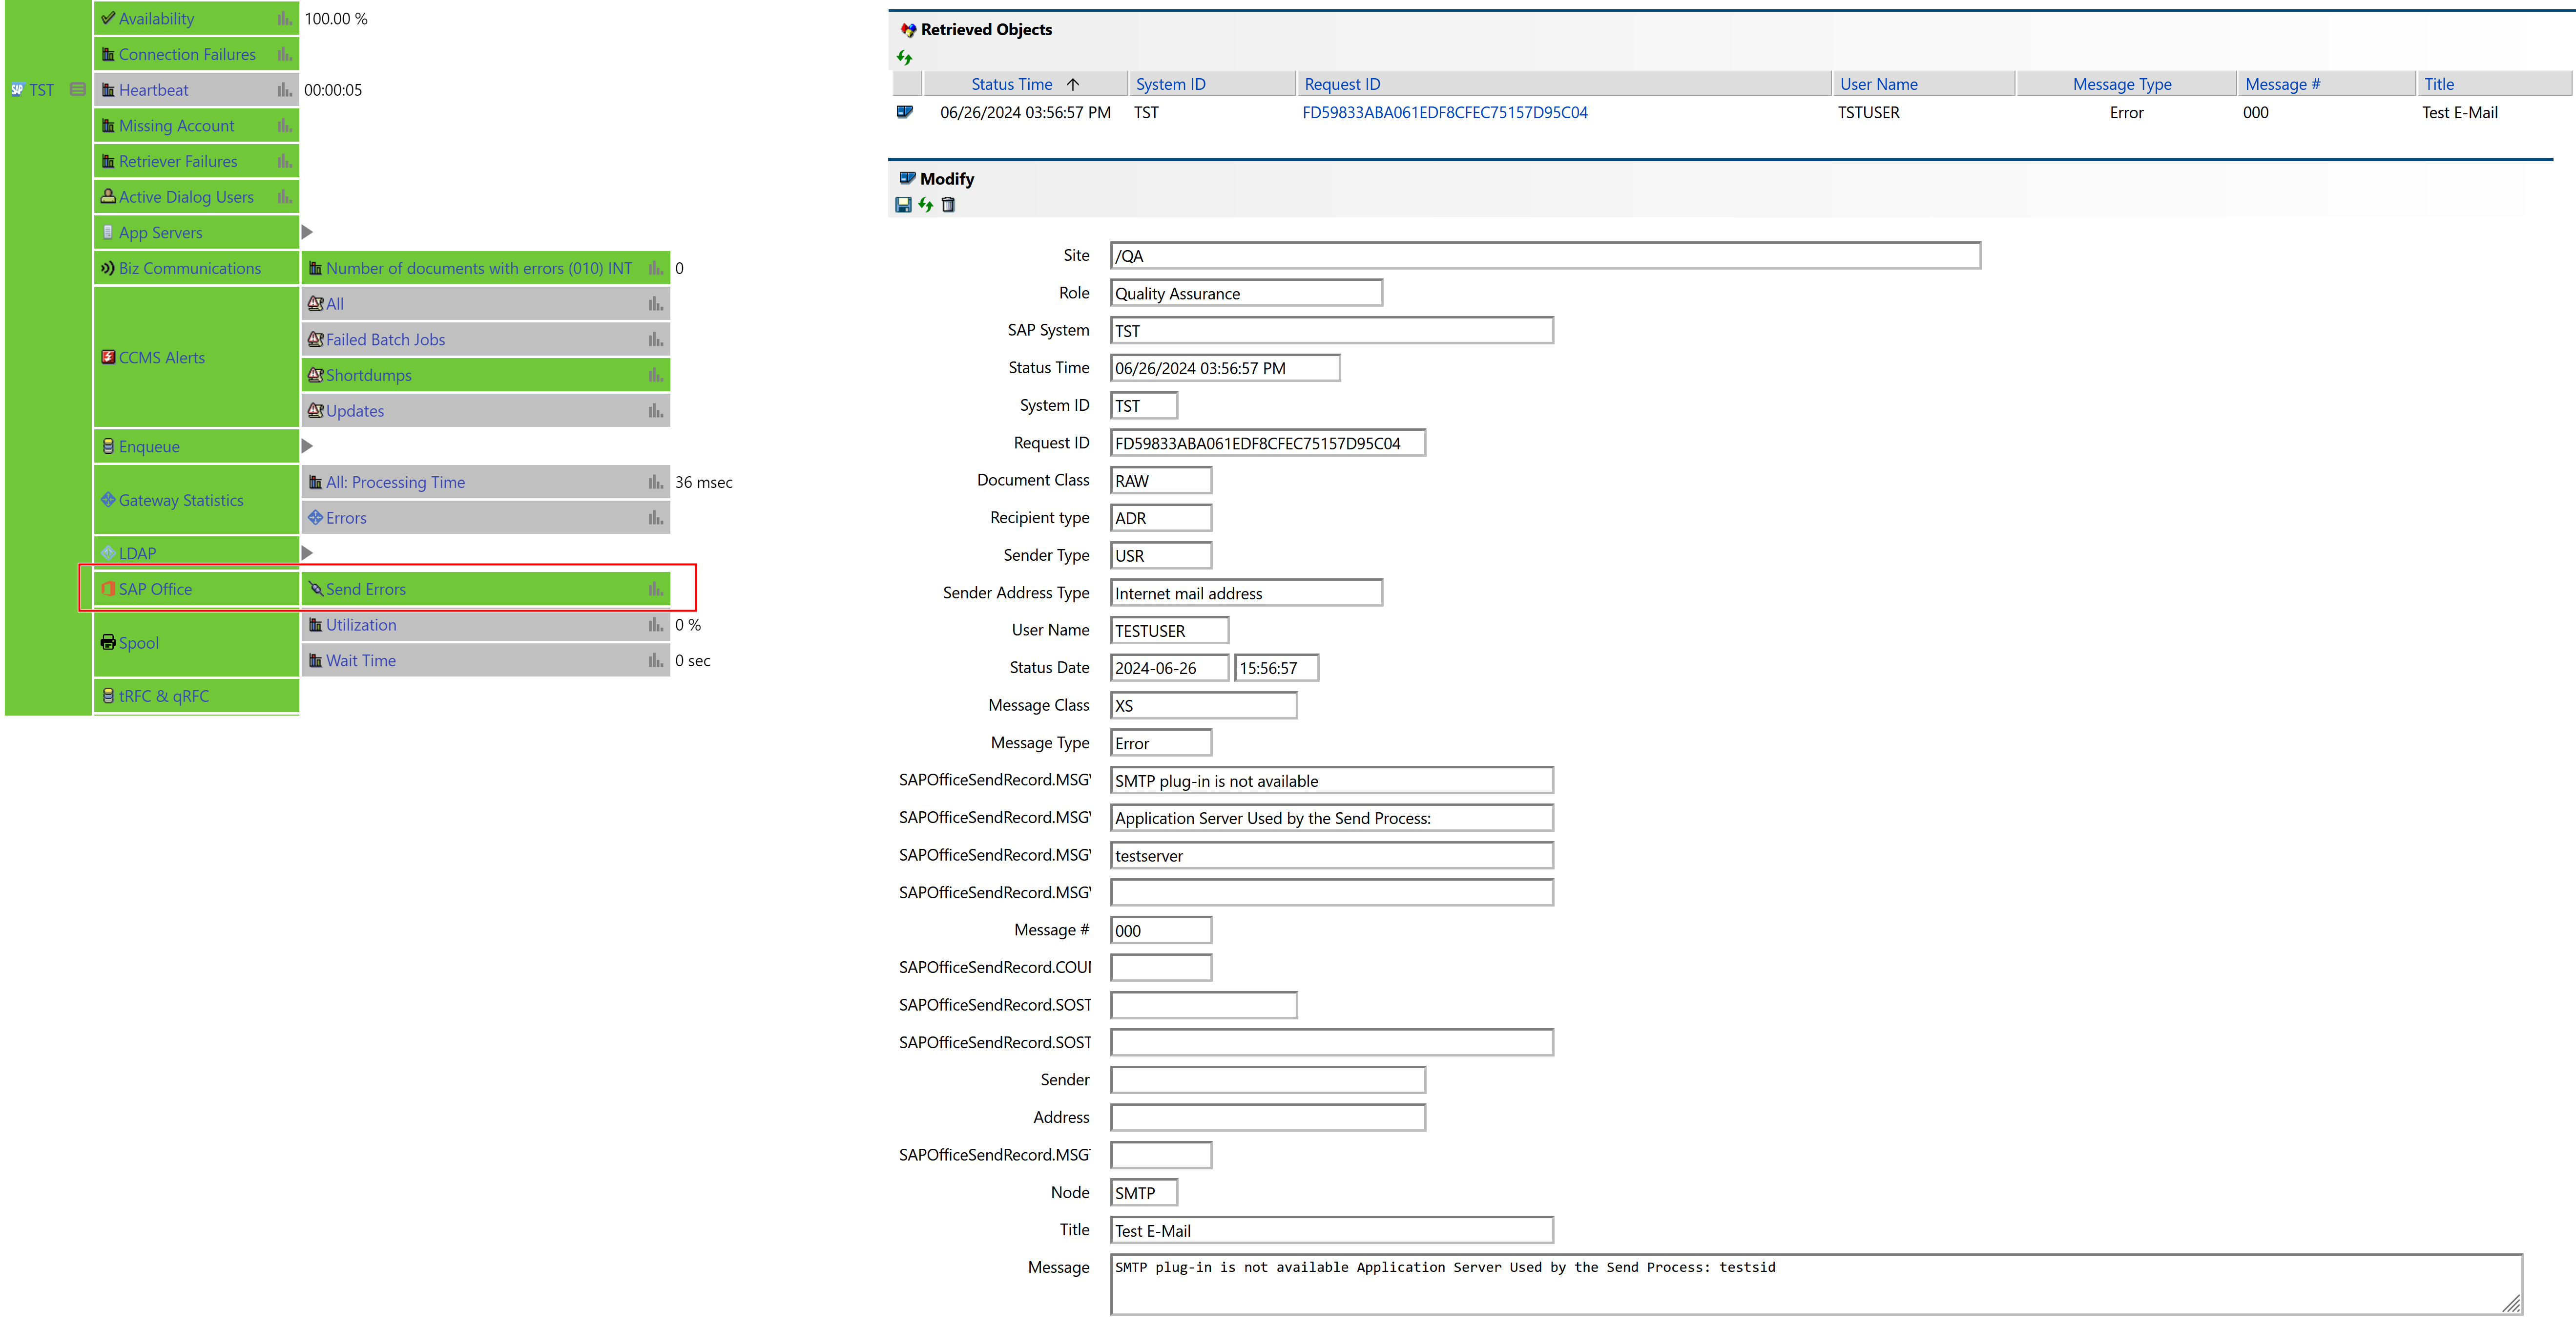This screenshot has height=1331, width=2576.
Task: Open the Biz Communications link
Action: coord(190,268)
